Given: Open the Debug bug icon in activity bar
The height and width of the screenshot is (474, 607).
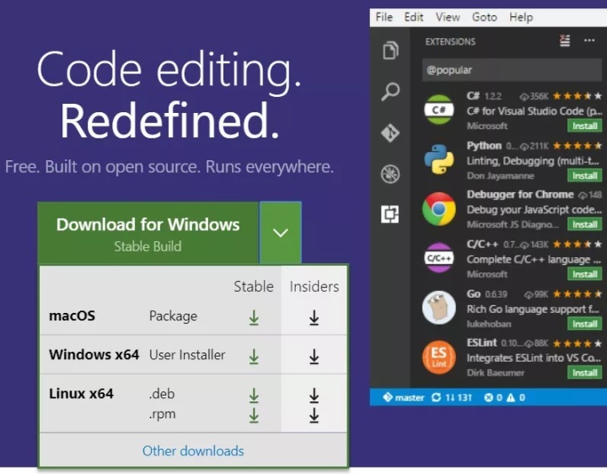Looking at the screenshot, I should tap(390, 174).
